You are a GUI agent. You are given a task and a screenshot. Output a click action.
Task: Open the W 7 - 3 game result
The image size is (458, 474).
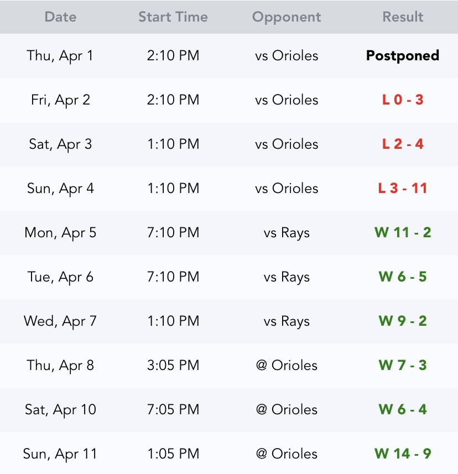click(403, 365)
